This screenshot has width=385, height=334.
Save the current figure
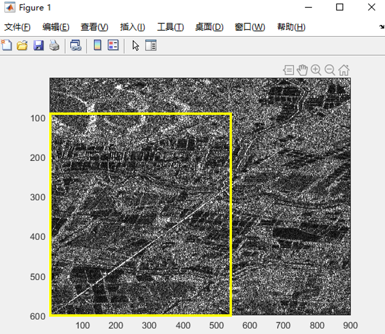coord(38,45)
